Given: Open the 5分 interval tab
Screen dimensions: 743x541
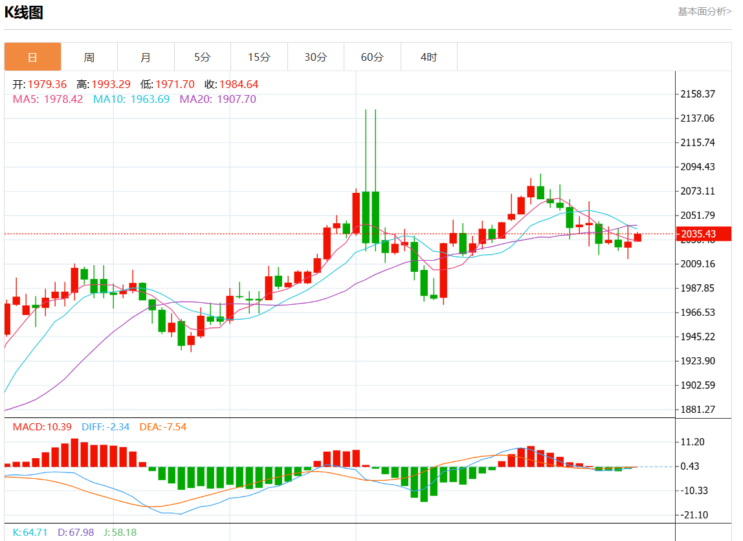Looking at the screenshot, I should point(203,57).
